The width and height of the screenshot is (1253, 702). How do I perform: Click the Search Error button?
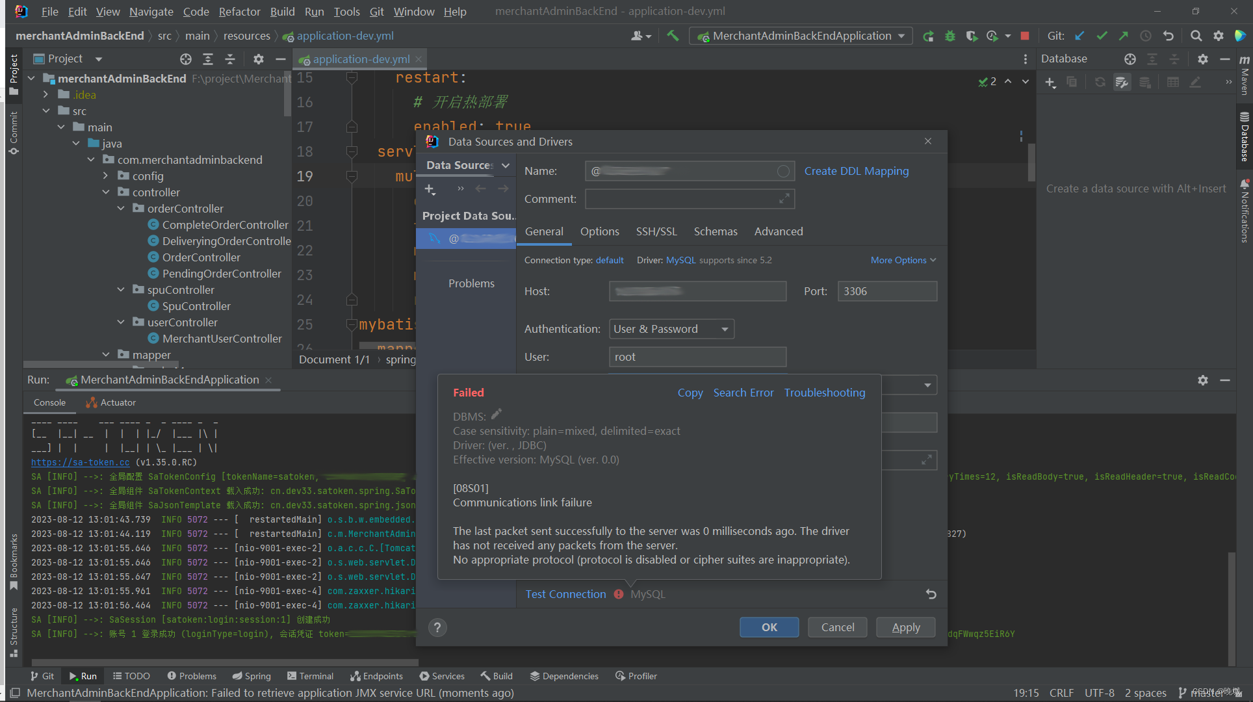(742, 393)
